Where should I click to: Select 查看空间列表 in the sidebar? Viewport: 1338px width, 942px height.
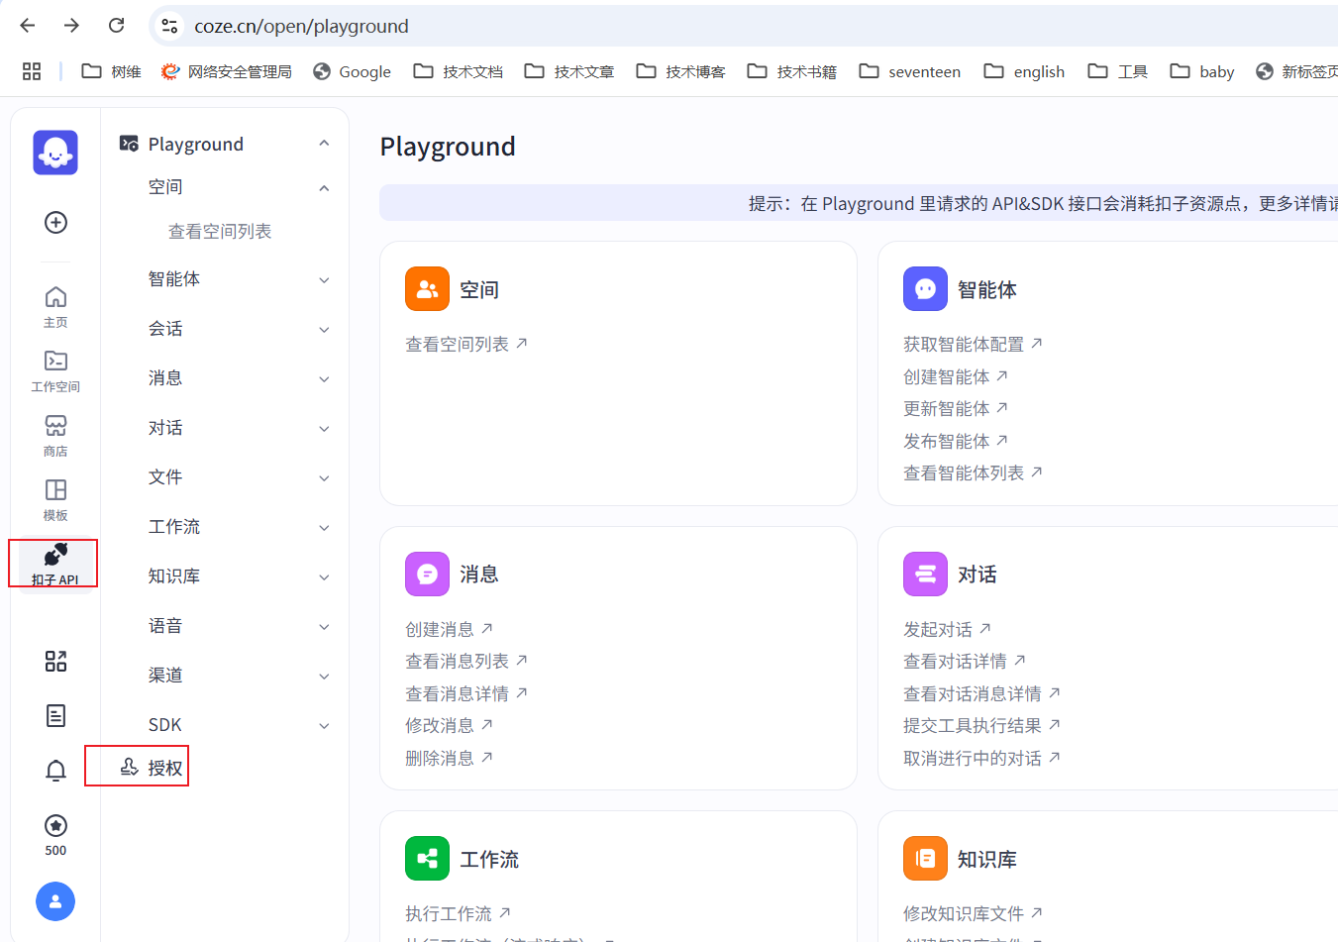[x=220, y=231]
